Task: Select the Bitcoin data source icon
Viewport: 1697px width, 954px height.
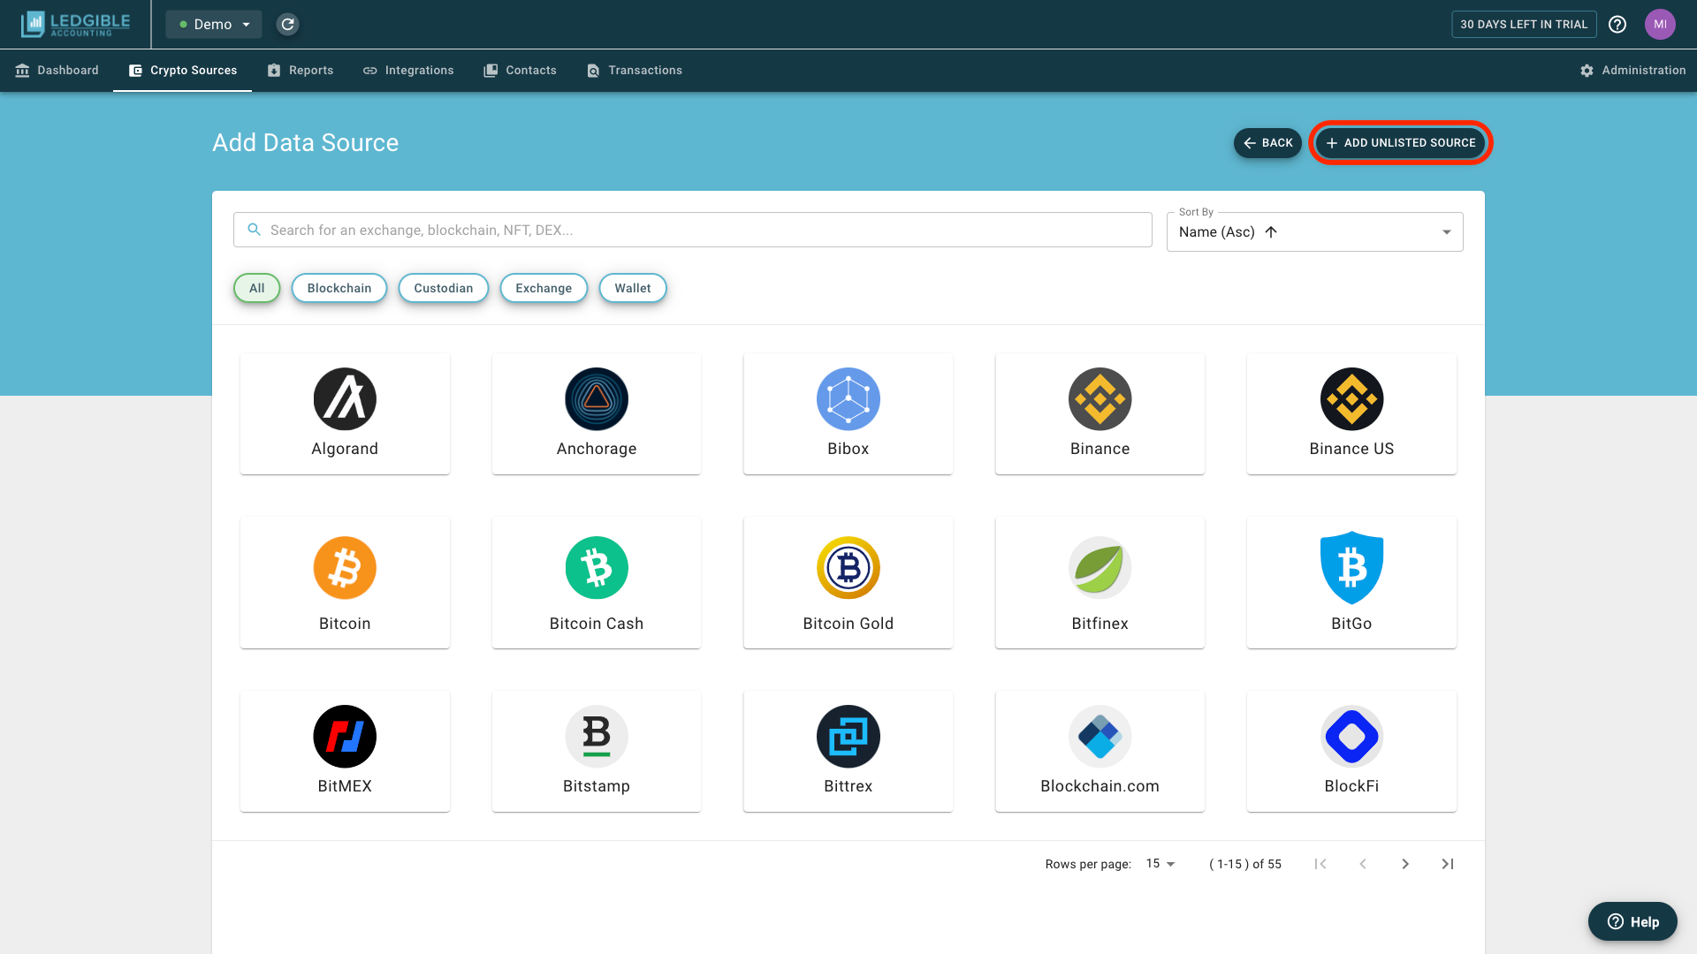Action: pos(345,568)
